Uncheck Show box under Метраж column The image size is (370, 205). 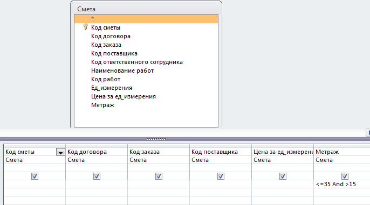(345, 176)
